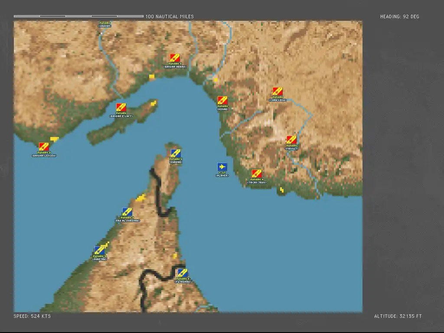The width and height of the screenshot is (444, 333).
Task: Click the Fannuj red runway icon
Action: [291, 140]
